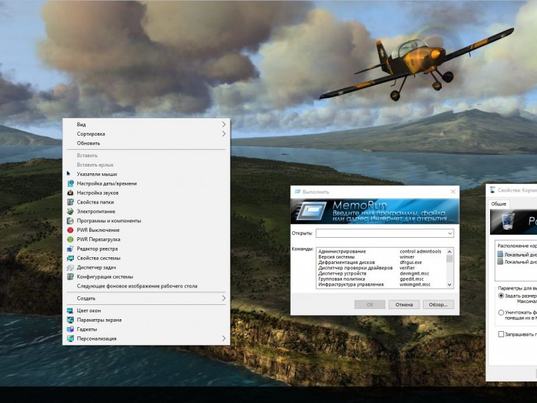Screen dimensions: 537x403
Task: Open Указатели мыши with the cursor icon
Action: pos(146,174)
